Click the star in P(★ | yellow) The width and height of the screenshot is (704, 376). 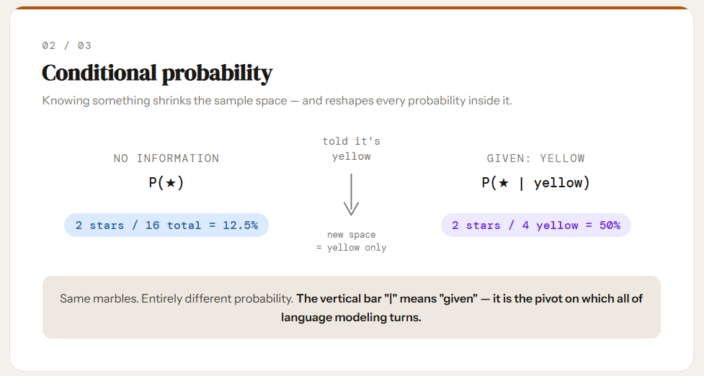pos(503,183)
